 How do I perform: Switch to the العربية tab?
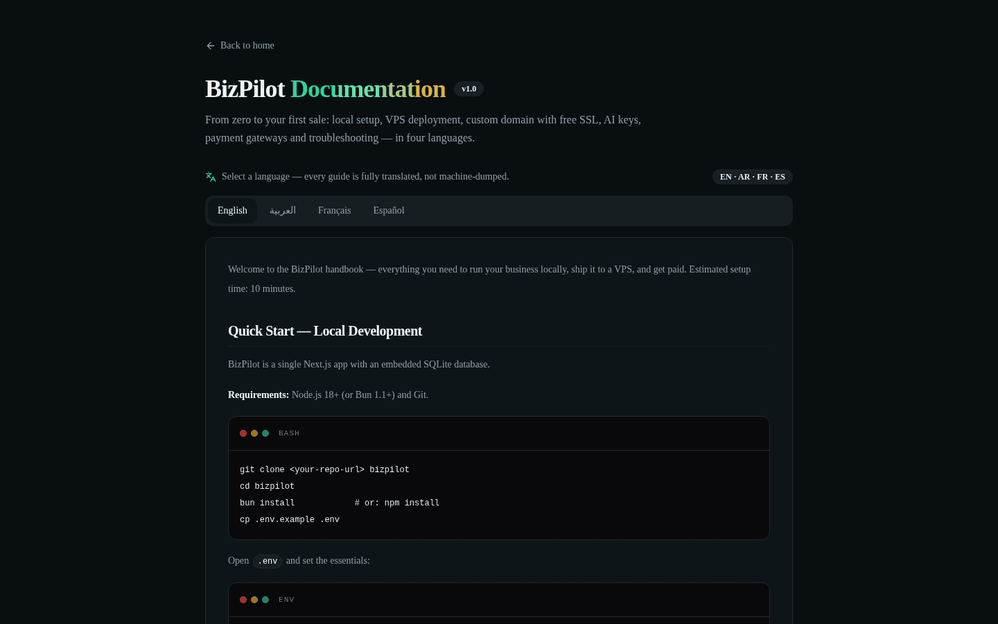coord(283,211)
